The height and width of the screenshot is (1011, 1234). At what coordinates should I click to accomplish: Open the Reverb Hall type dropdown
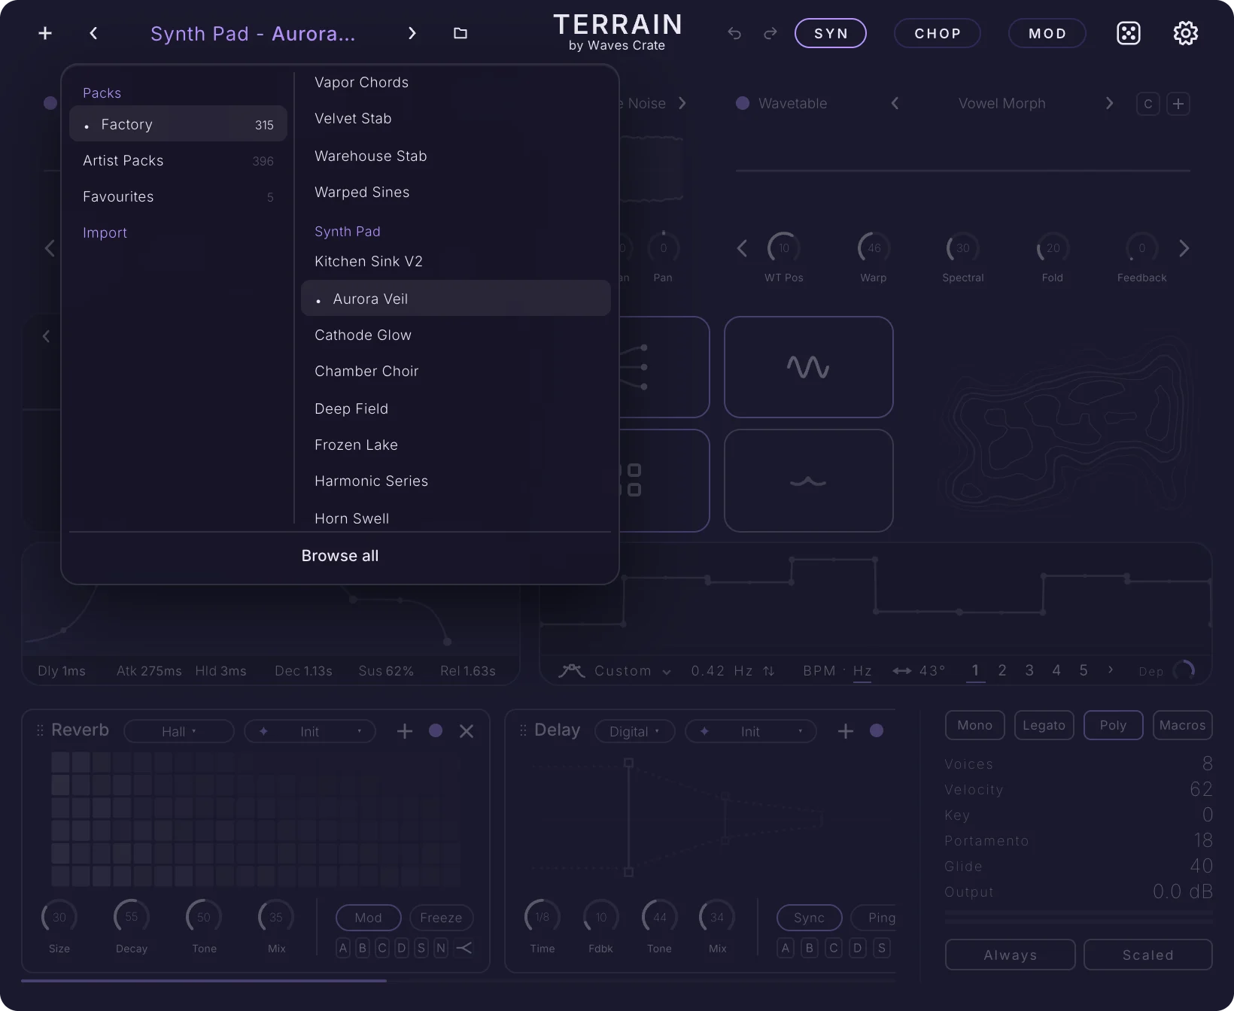[179, 731]
